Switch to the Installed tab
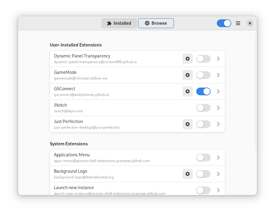Image resolution: width=275 pixels, height=215 pixels. tap(119, 23)
